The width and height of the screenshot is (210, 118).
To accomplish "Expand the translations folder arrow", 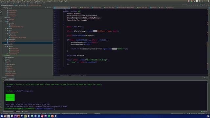I will (4, 57).
